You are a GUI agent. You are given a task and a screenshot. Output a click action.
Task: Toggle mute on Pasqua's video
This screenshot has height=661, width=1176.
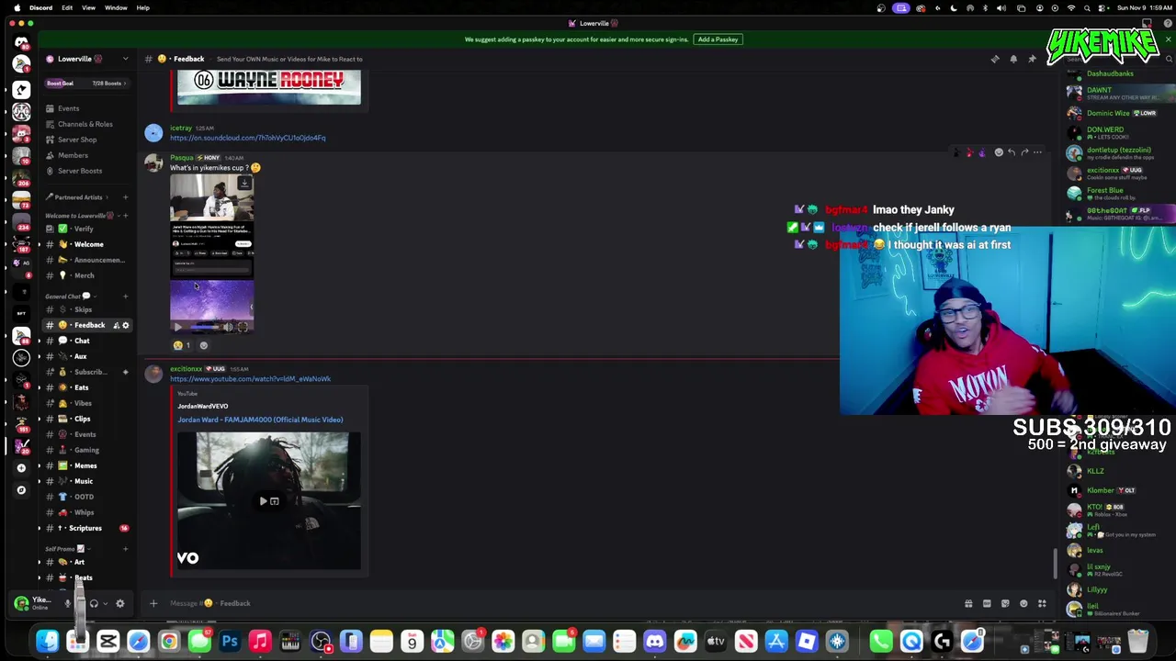point(228,327)
